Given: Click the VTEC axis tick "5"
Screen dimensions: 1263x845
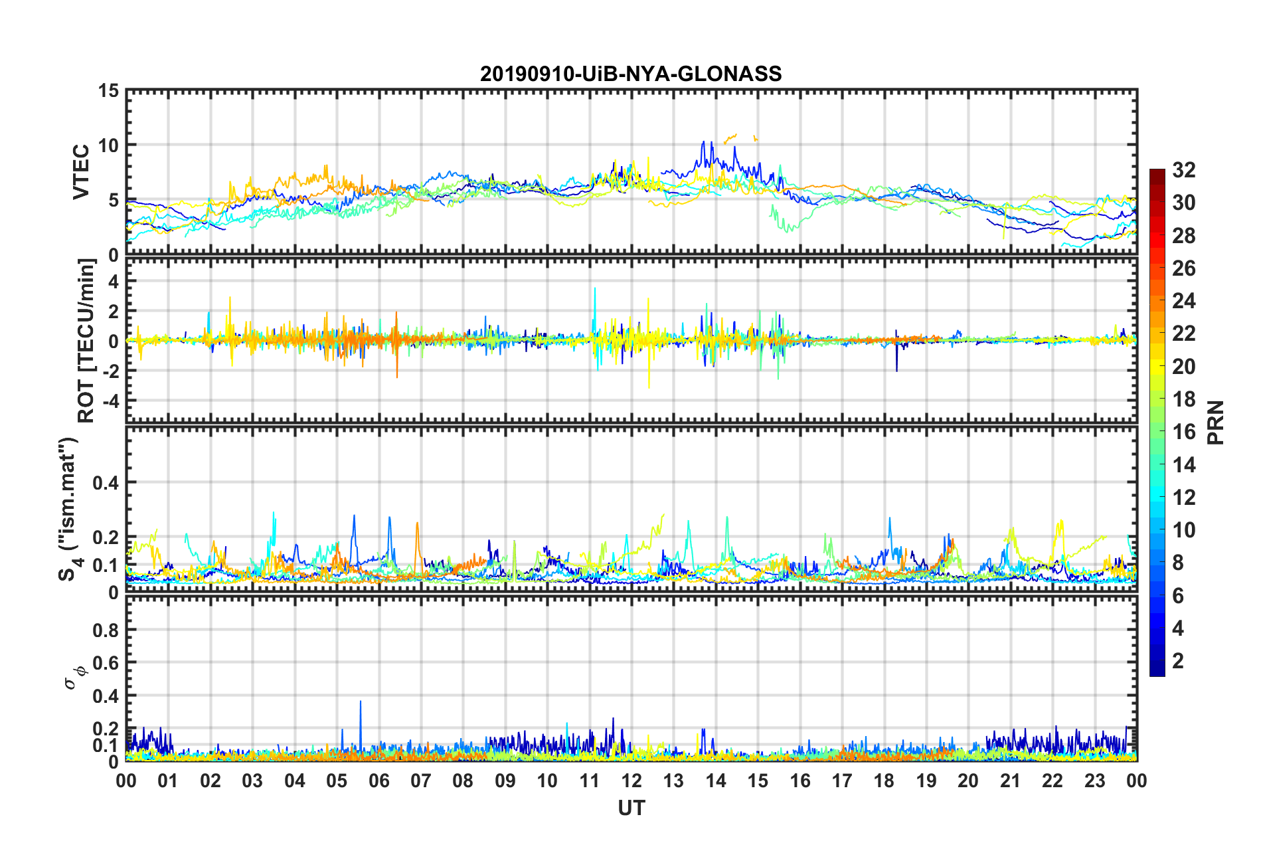Looking at the screenshot, I should click(114, 201).
